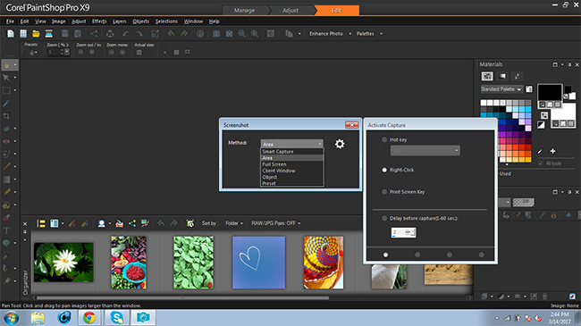This screenshot has height=326, width=581.
Task: Click the zoom out magnifier in toolbar
Action: 241,34
